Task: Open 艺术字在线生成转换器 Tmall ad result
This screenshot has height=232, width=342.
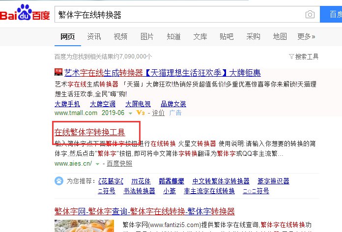Action: coord(162,73)
